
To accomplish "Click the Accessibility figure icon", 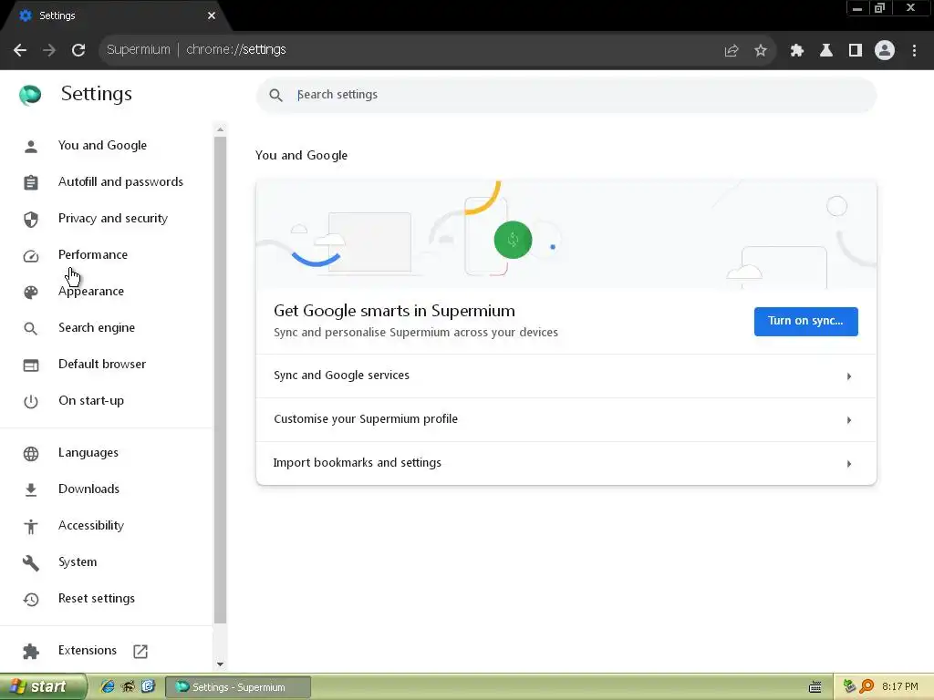I will 30,526.
